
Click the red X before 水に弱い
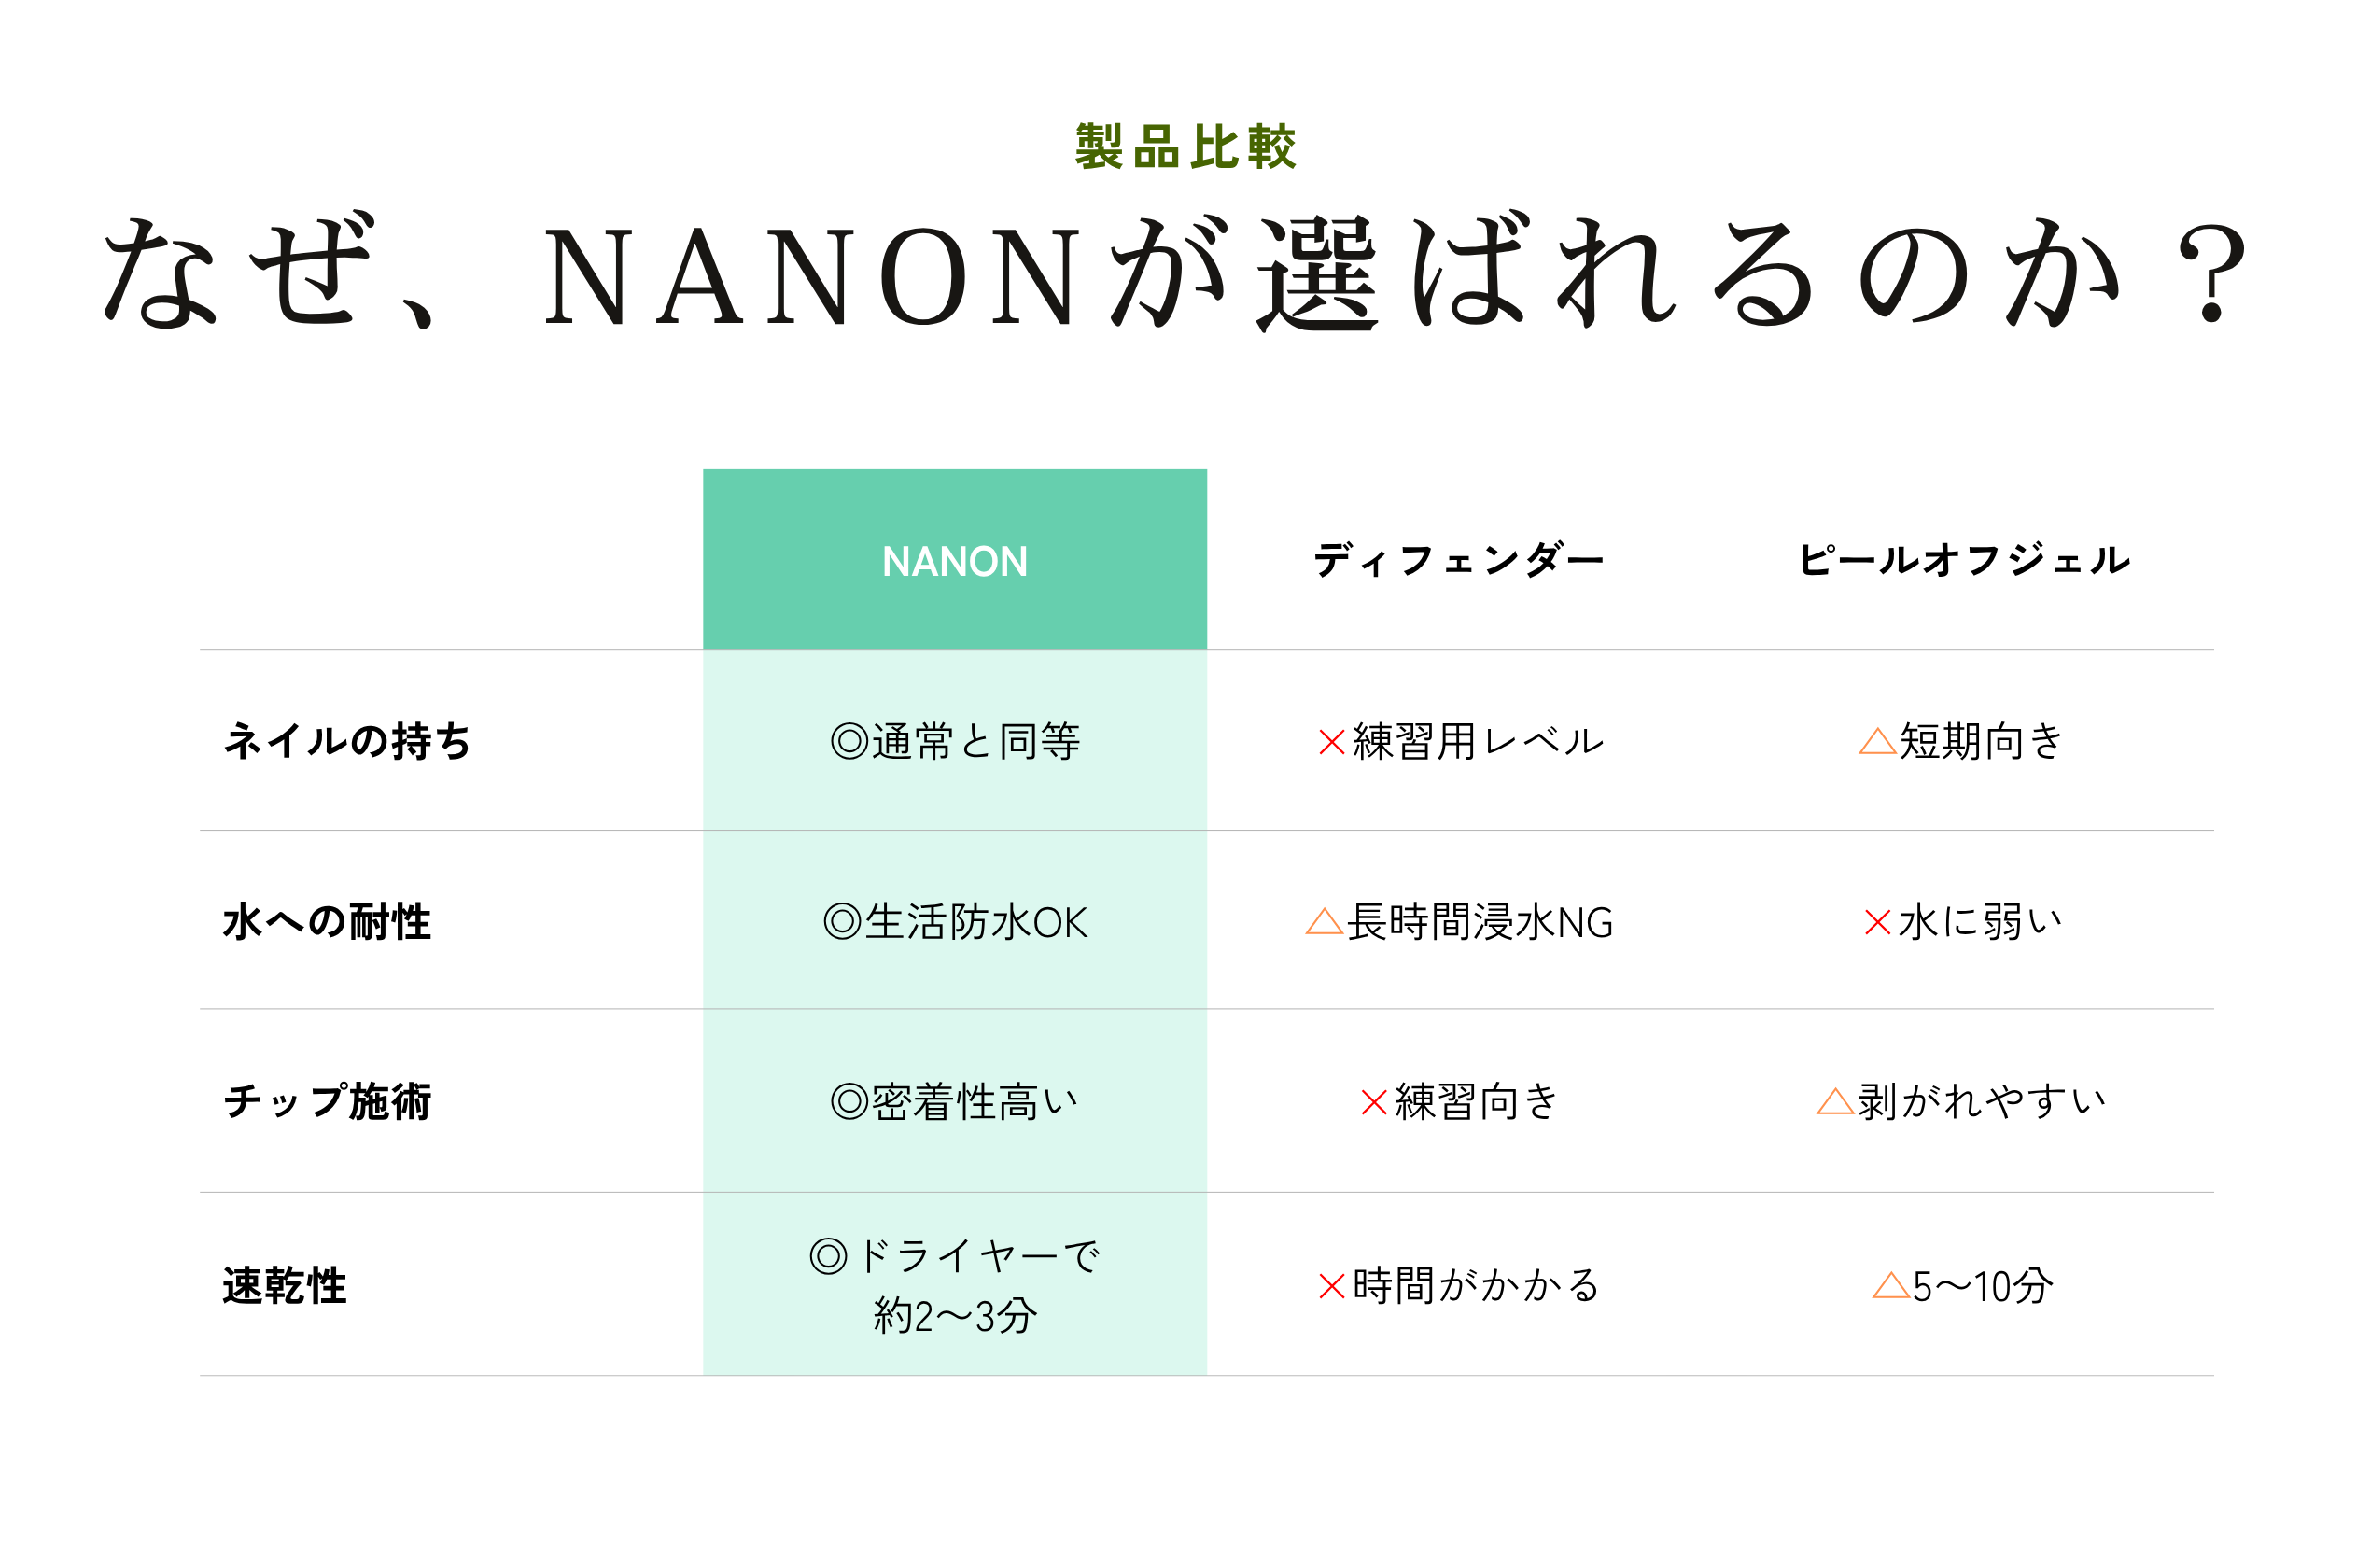coord(1877,922)
